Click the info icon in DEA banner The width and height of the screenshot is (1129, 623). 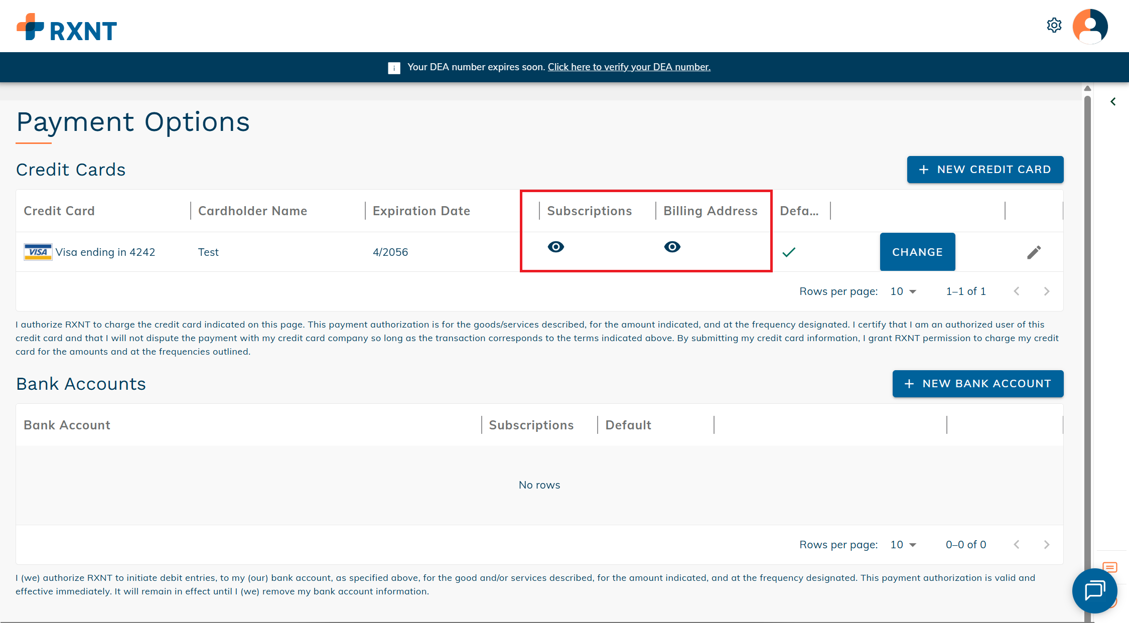pos(394,68)
